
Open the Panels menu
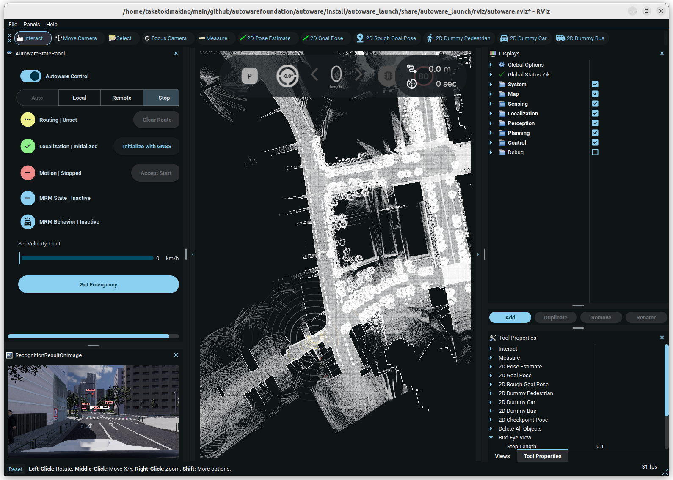(x=31, y=24)
